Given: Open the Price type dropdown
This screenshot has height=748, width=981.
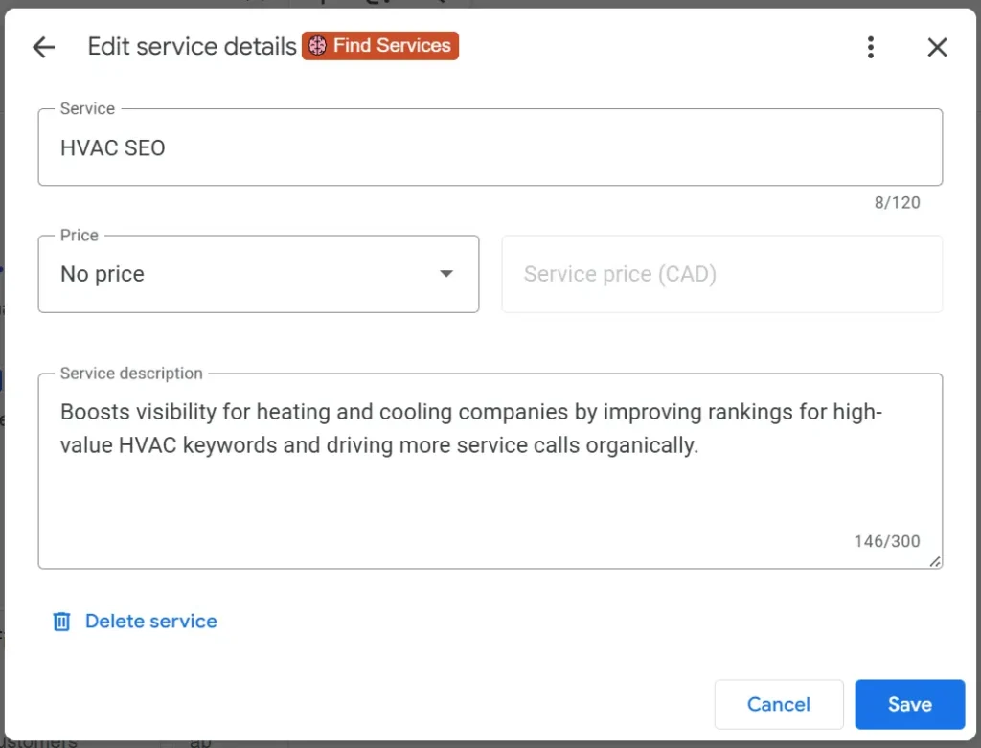Looking at the screenshot, I should coord(259,274).
